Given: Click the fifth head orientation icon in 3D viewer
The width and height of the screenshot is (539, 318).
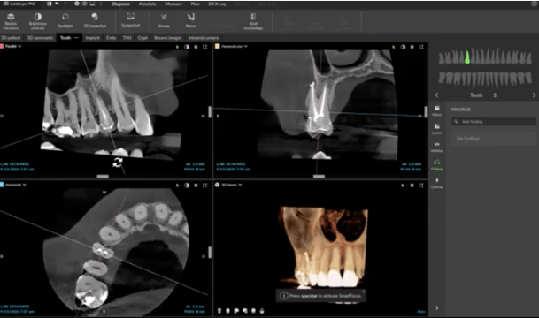Looking at the screenshot, I should coord(253,311).
